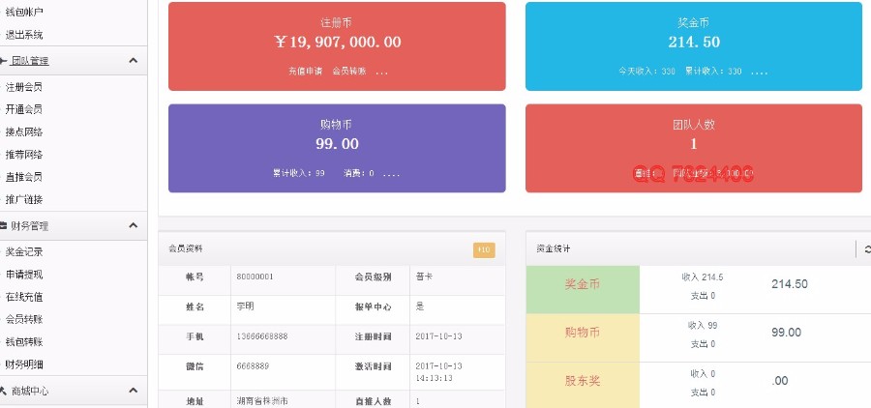The width and height of the screenshot is (871, 408).
Task: Select 申请提现 in the sidebar
Action: 24,275
